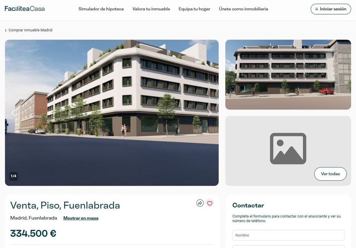Toggle the heart favorite icon
The image size is (356, 248).
[x=210, y=203]
